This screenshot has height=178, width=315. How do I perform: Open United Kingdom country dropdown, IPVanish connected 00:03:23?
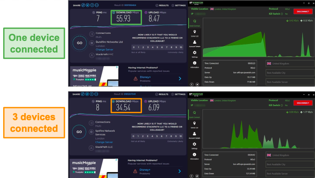290,63
